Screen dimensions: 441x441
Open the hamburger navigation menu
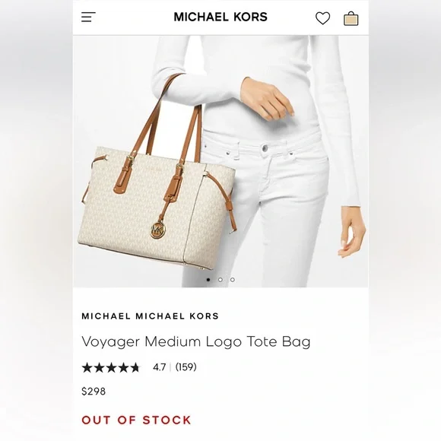(x=88, y=17)
